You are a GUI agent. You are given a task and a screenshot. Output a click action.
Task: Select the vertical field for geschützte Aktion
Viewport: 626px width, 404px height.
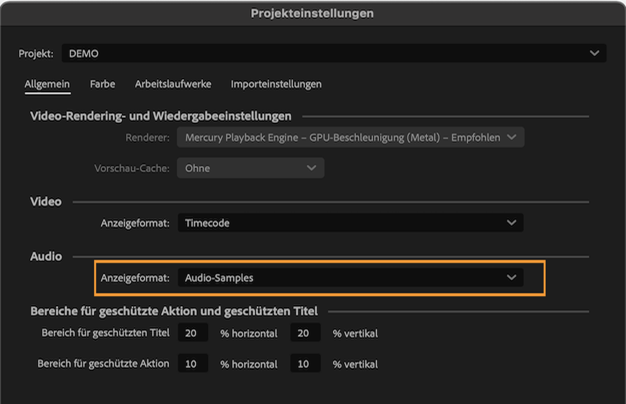(305, 364)
